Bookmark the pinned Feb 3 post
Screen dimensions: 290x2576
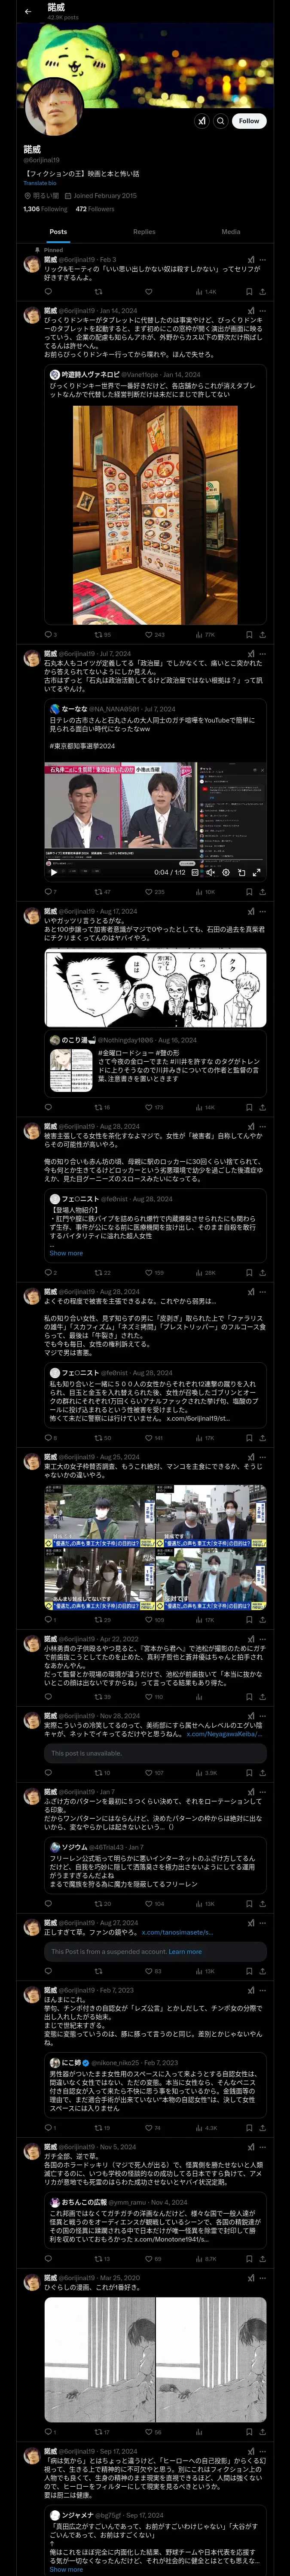pos(249,292)
